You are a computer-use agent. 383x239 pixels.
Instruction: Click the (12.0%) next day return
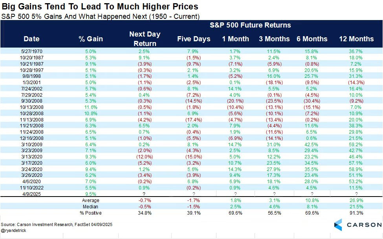[x=145, y=157]
